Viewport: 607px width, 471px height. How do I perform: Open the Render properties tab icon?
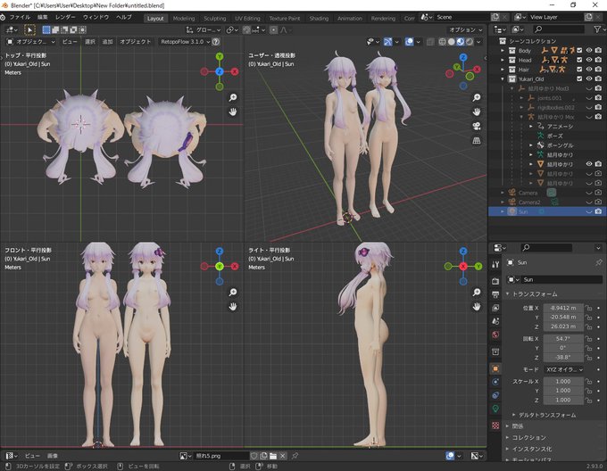tap(495, 281)
